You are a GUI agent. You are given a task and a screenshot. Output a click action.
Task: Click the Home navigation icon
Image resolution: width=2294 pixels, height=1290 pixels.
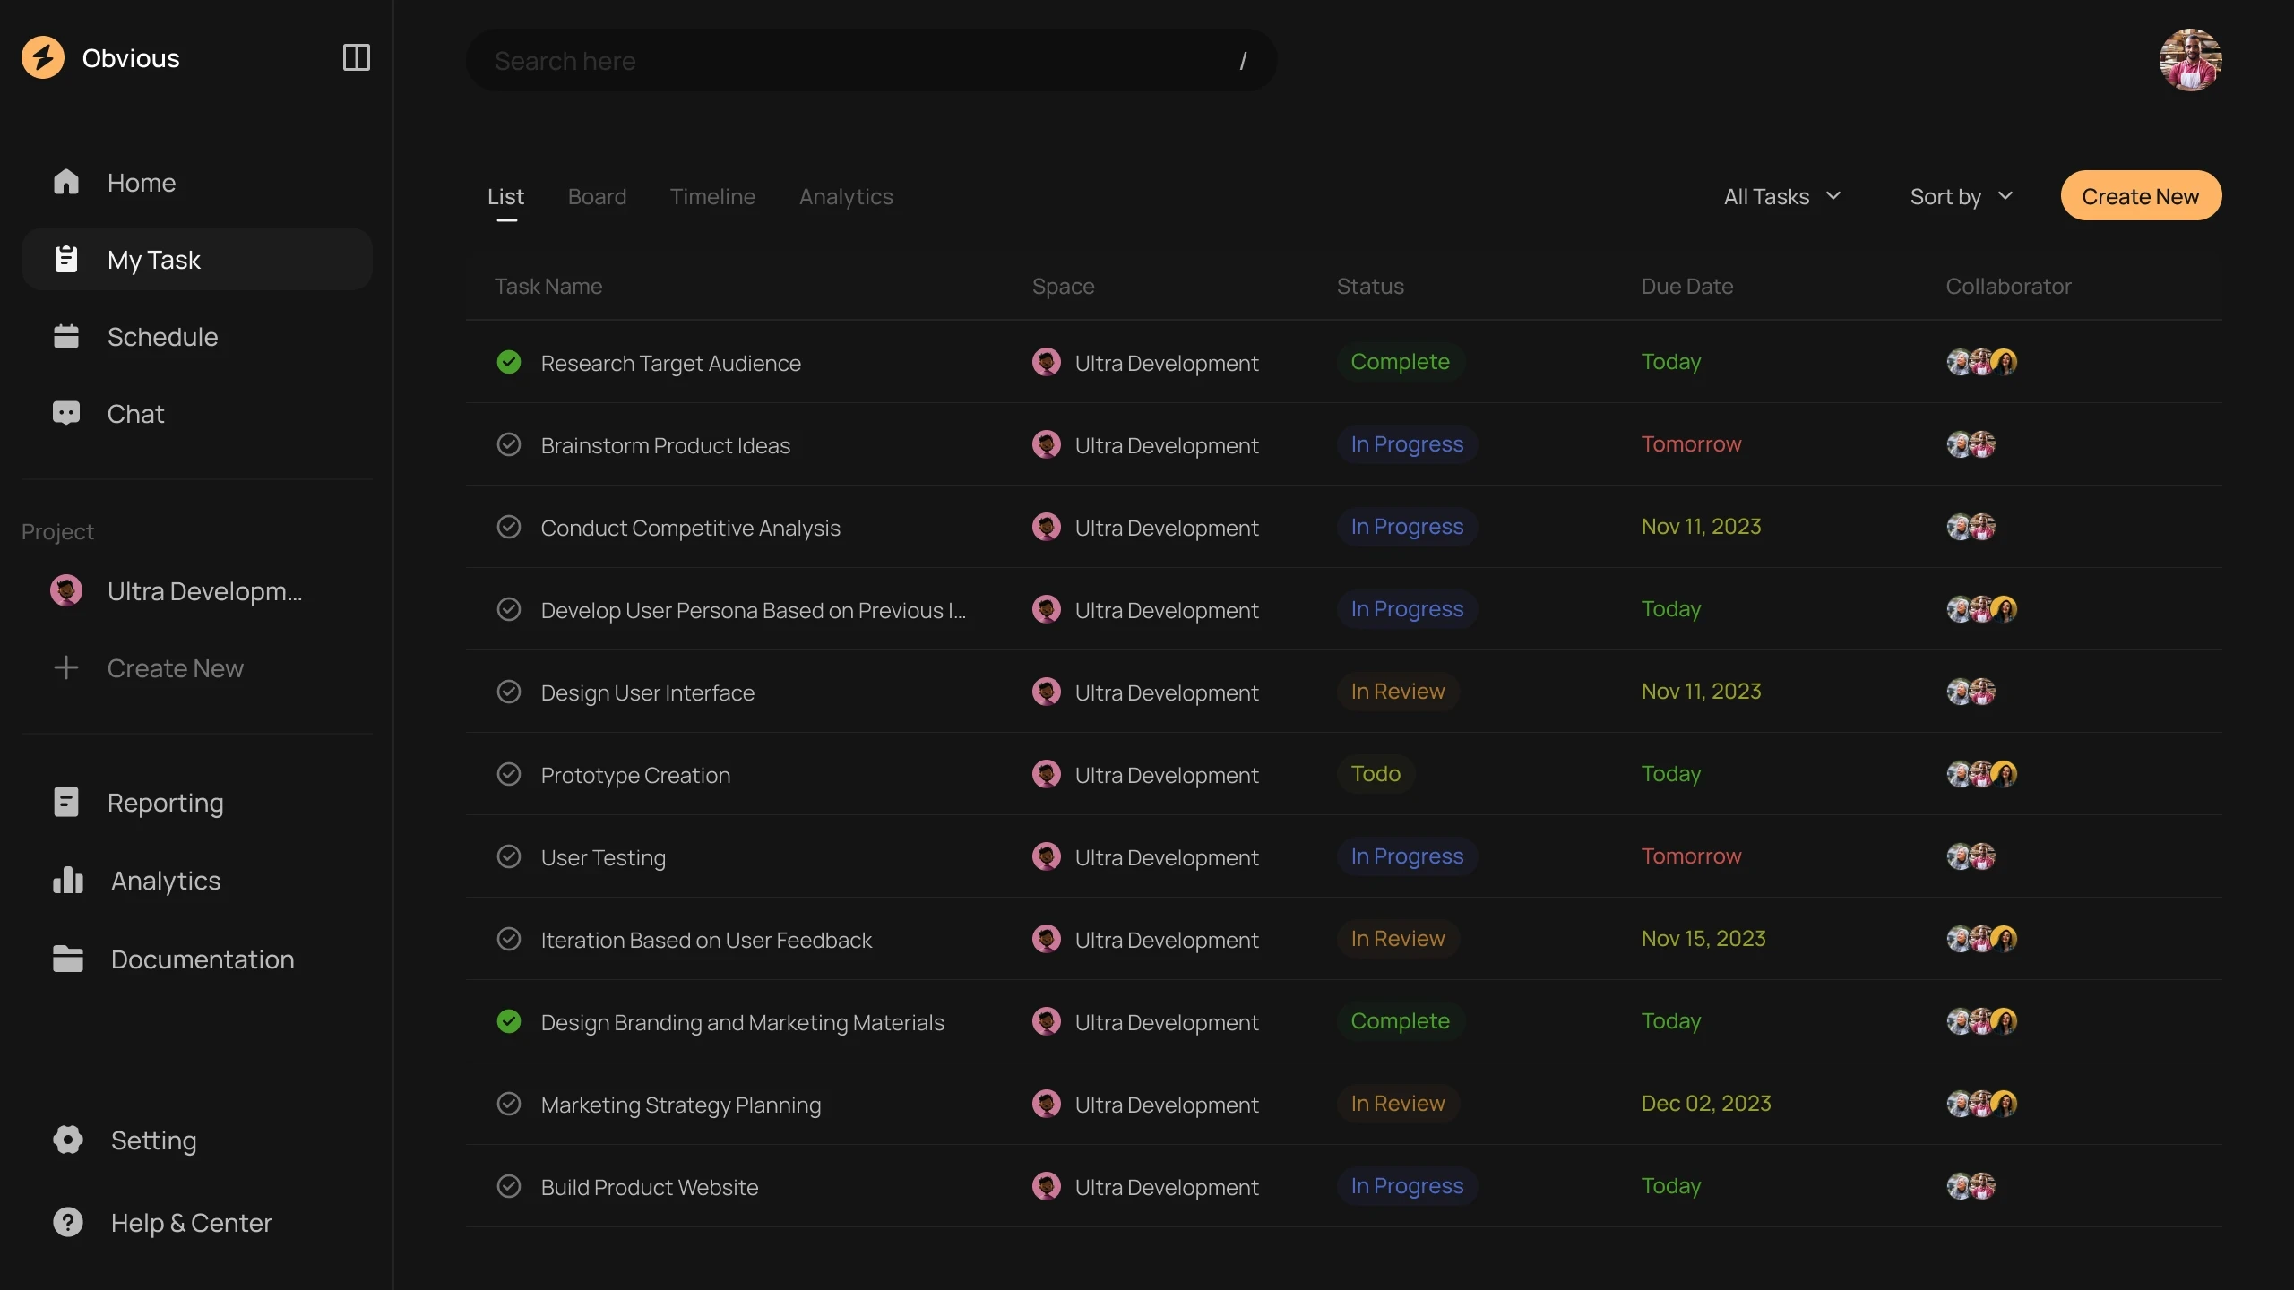(x=66, y=181)
